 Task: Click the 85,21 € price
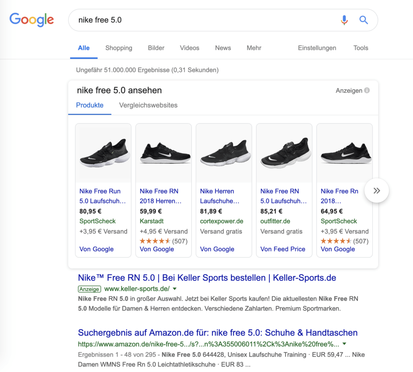click(271, 211)
